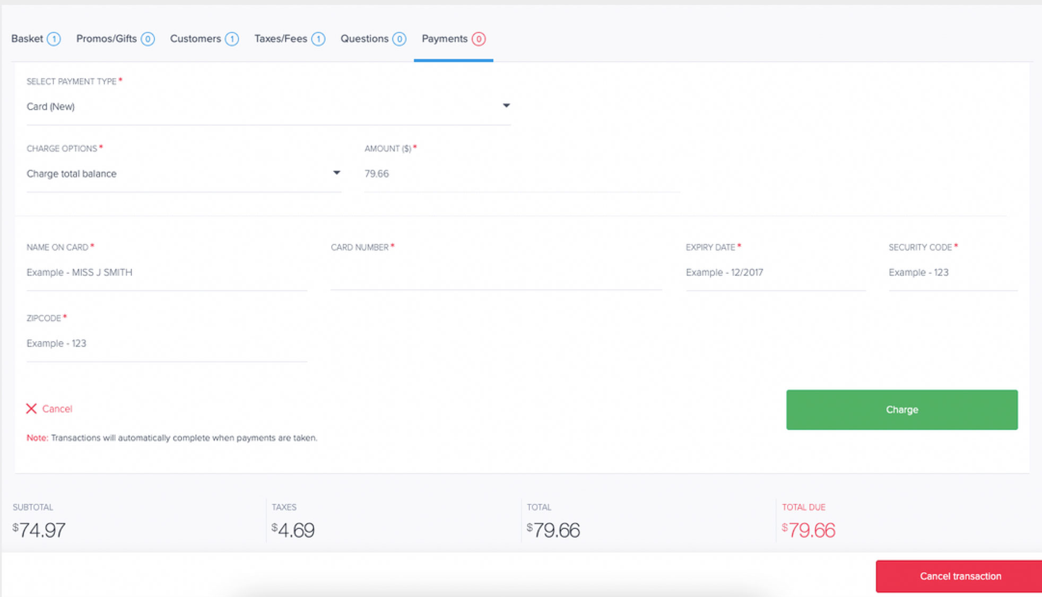Image resolution: width=1042 pixels, height=597 pixels.
Task: Click the Basket count badge
Action: (54, 39)
